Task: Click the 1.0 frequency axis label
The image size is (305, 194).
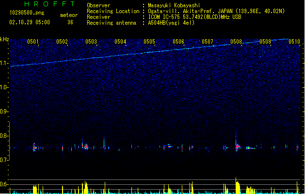Action: tap(4, 87)
